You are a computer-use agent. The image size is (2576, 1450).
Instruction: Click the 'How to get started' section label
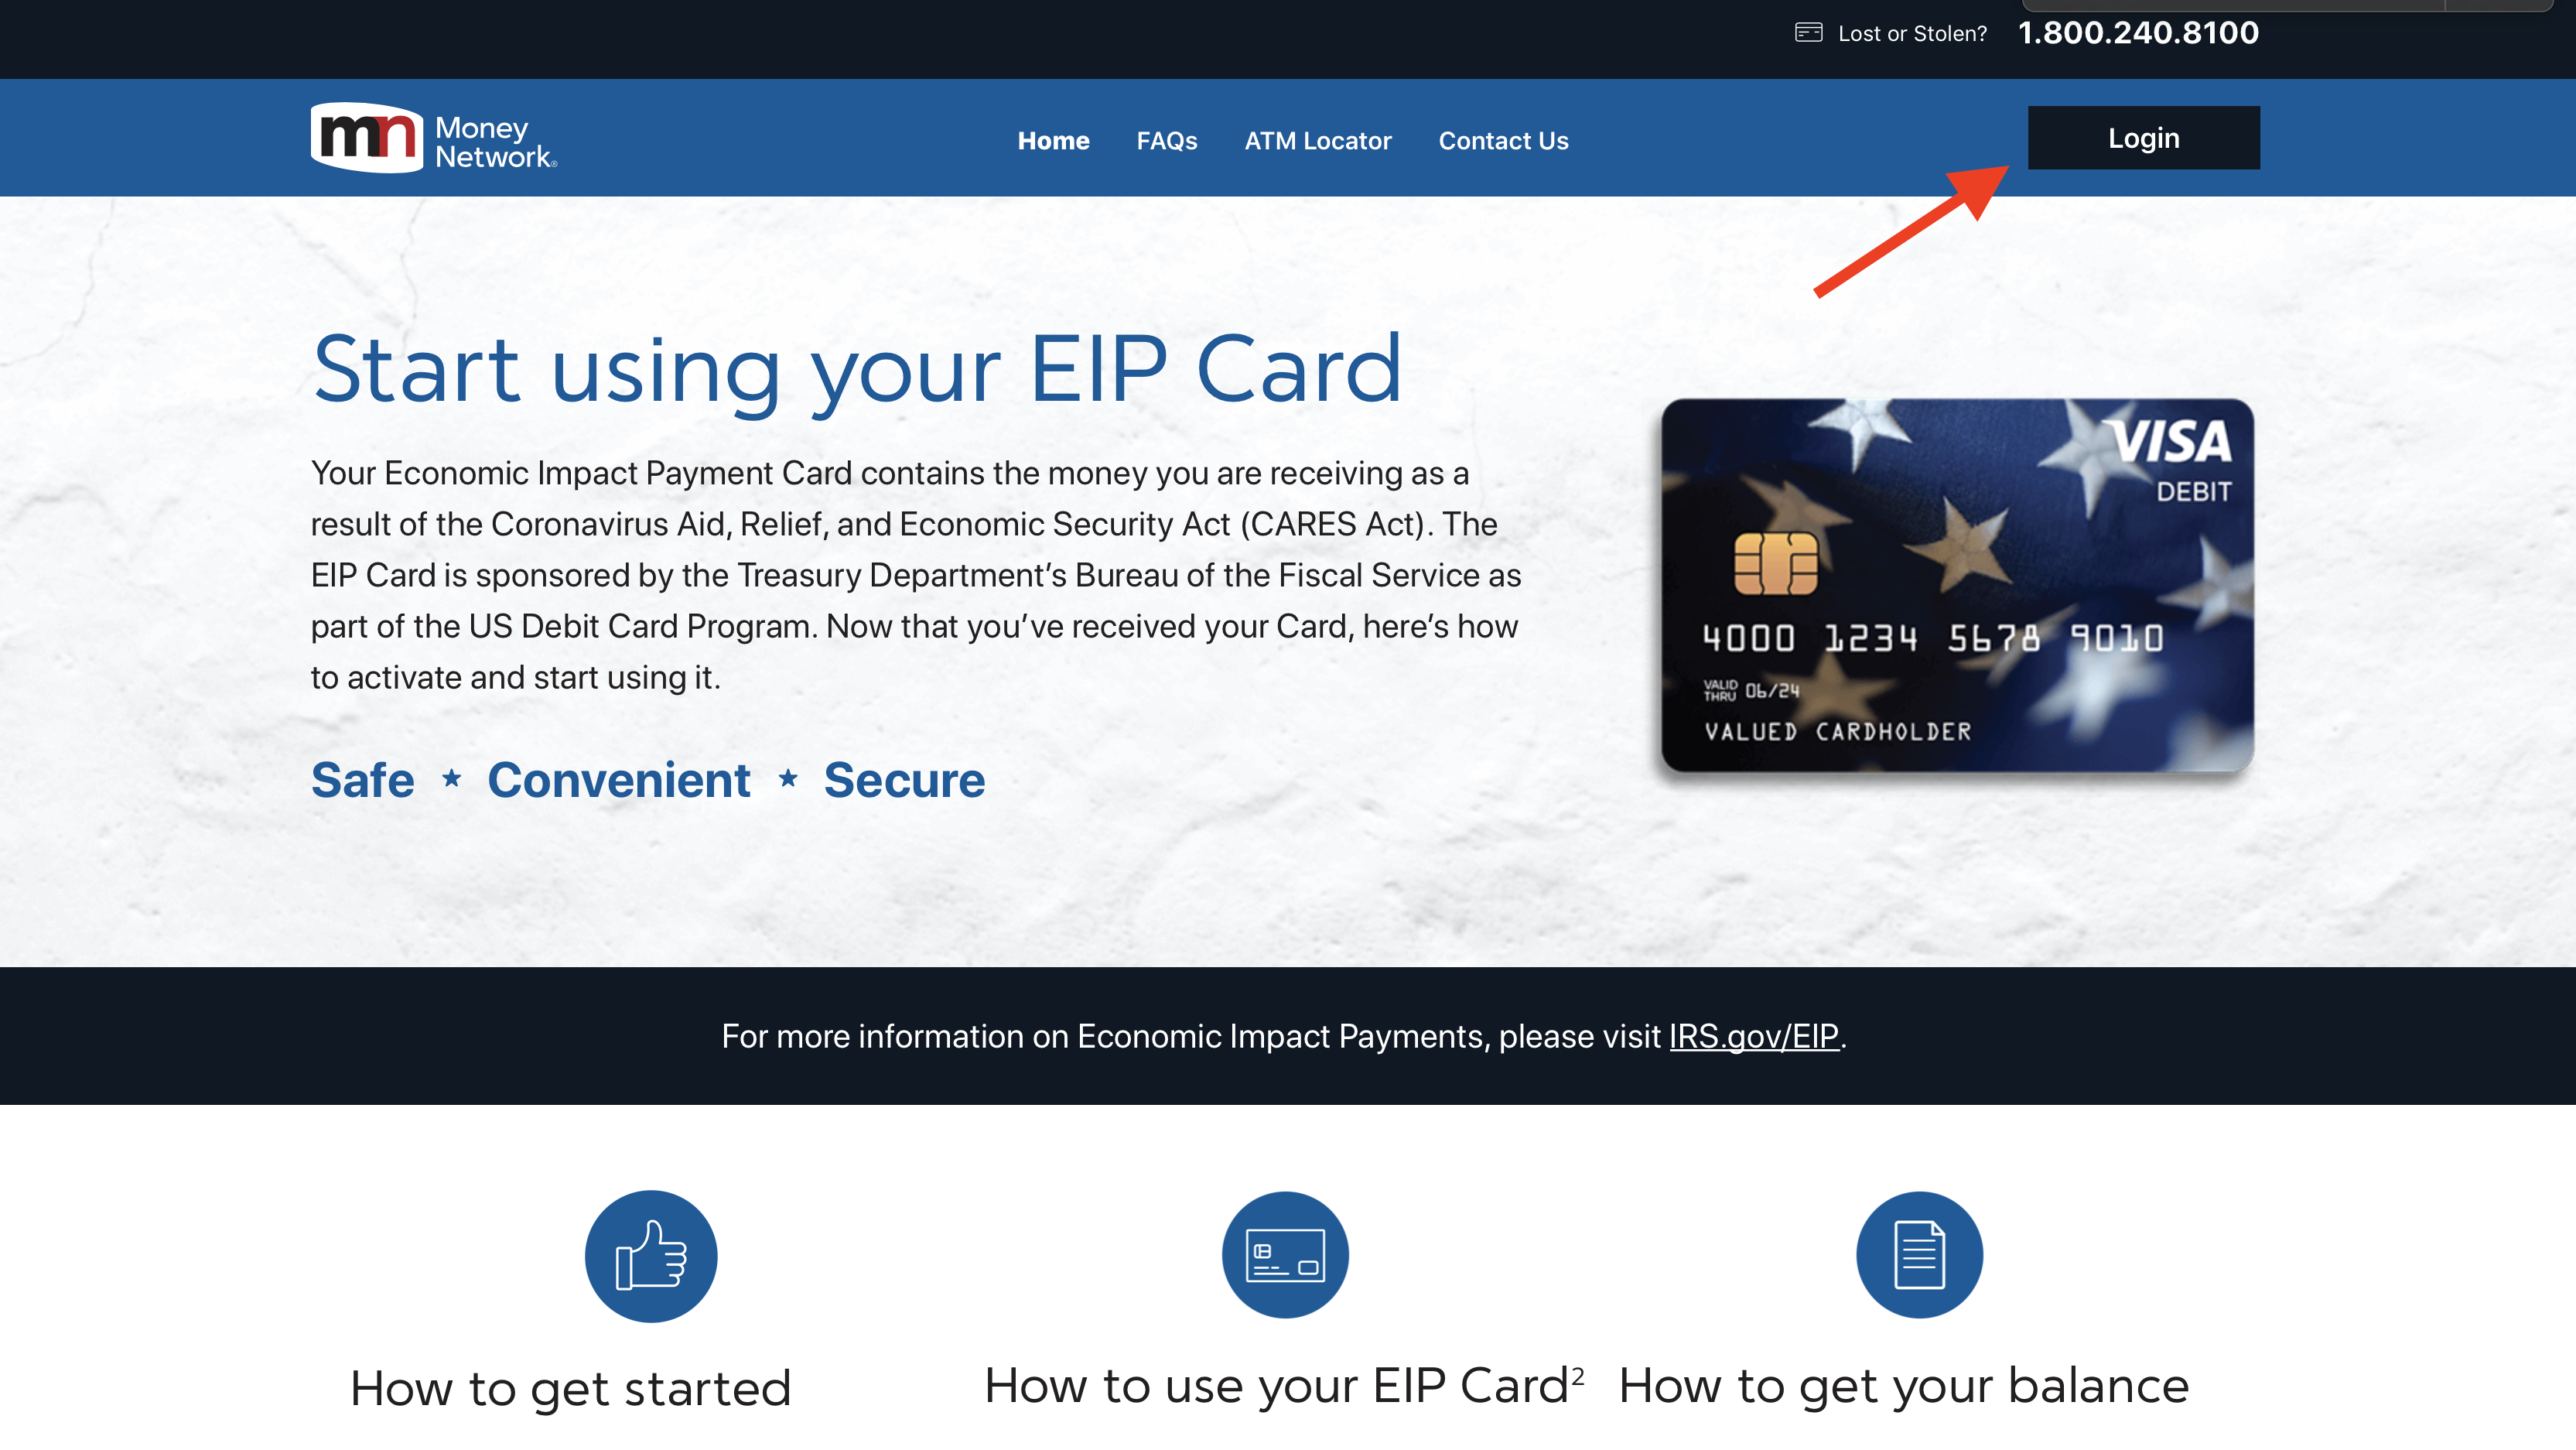point(647,1387)
